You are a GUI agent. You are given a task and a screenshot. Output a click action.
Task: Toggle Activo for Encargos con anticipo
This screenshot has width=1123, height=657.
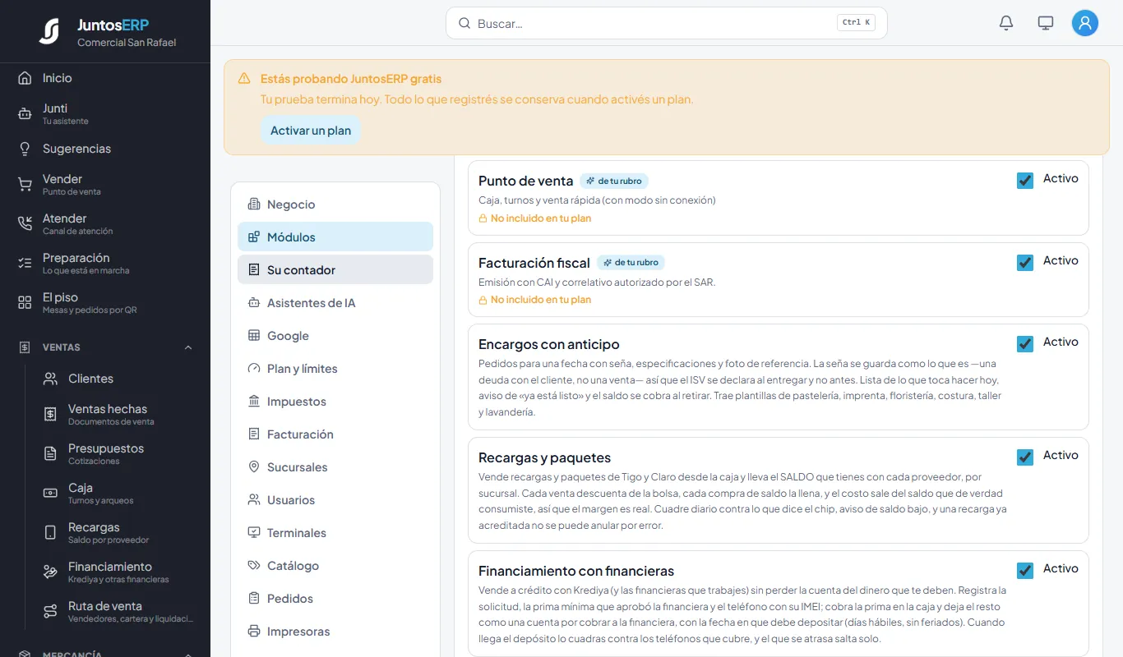point(1025,344)
